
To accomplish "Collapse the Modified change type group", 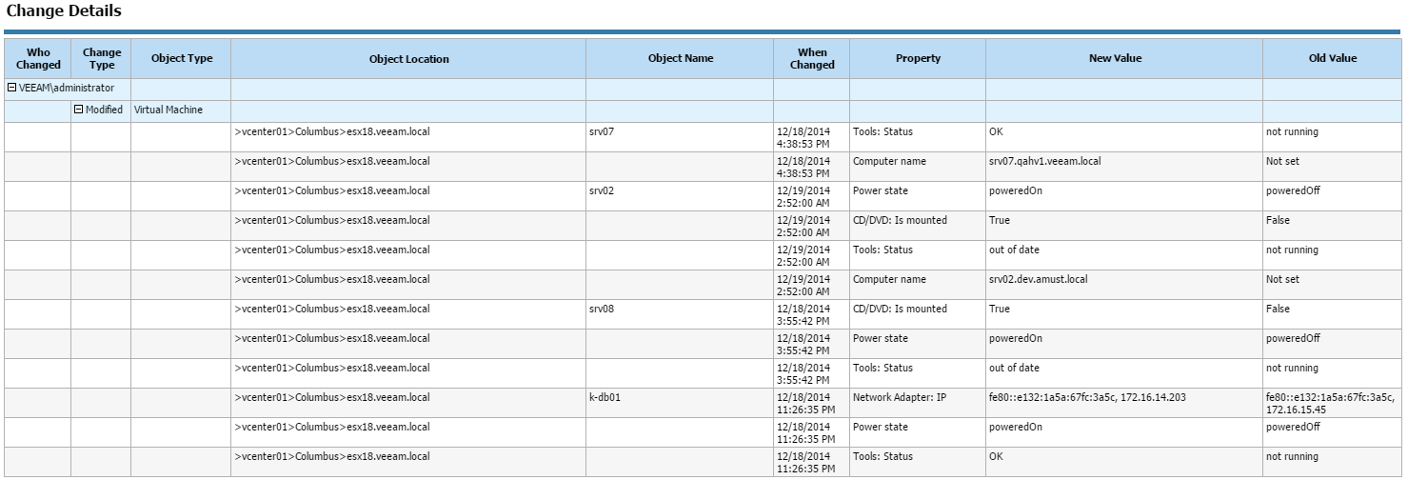I will pyautogui.click(x=80, y=110).
